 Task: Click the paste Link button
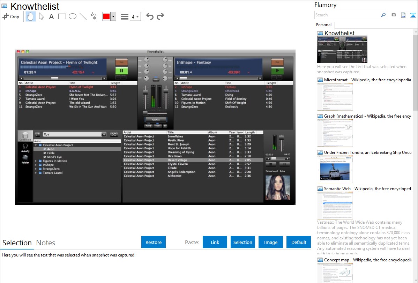click(x=215, y=242)
